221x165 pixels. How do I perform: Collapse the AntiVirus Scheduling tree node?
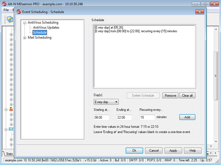(25, 23)
